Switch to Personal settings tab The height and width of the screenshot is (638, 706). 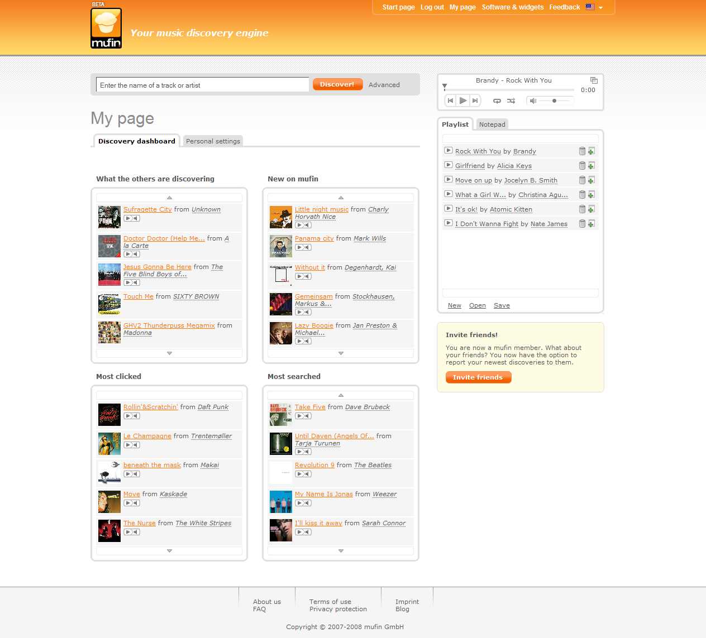click(213, 141)
